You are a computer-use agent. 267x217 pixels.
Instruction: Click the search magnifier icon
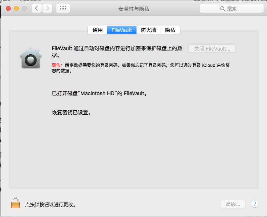pos(222,9)
